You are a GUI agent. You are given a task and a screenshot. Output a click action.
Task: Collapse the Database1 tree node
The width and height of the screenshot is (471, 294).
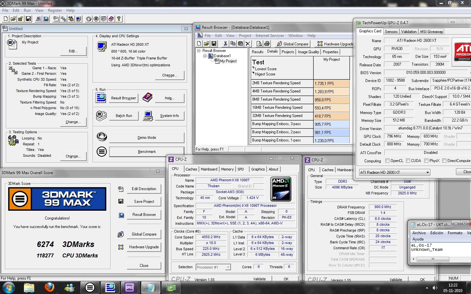(205, 56)
